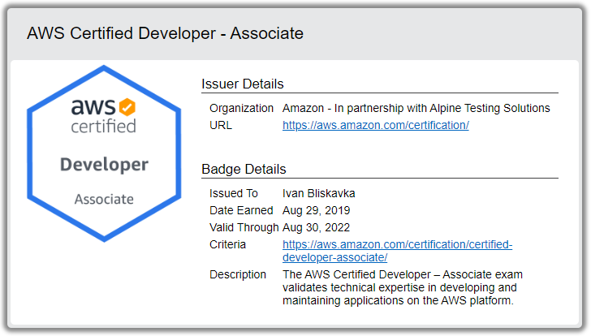This screenshot has height=336, width=591.
Task: Click the 'Date Earned' label
Action: [x=241, y=210]
